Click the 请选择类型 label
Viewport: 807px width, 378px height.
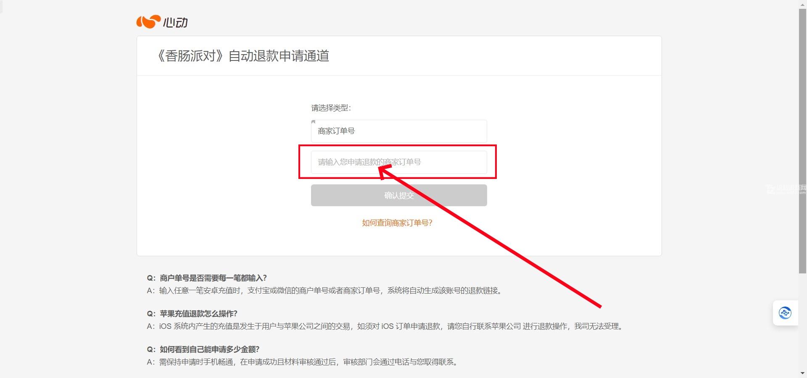[x=331, y=108]
